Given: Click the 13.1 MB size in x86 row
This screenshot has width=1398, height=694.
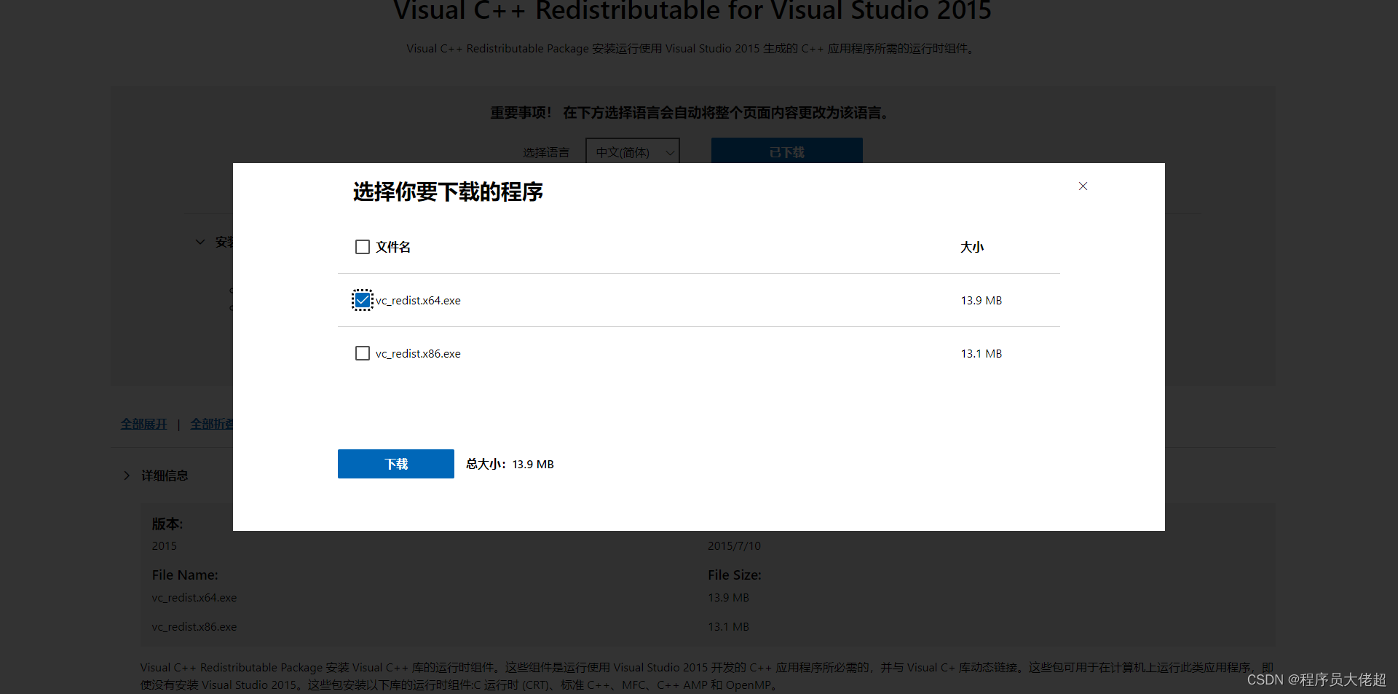Looking at the screenshot, I should point(982,353).
